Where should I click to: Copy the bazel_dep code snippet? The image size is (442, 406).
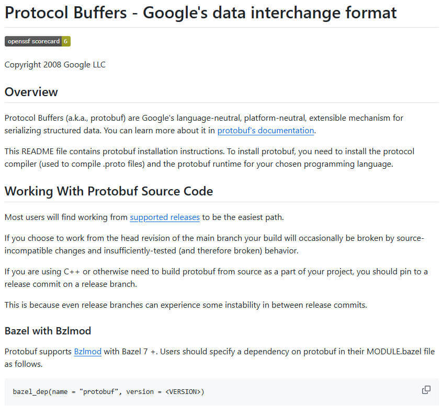(x=426, y=390)
